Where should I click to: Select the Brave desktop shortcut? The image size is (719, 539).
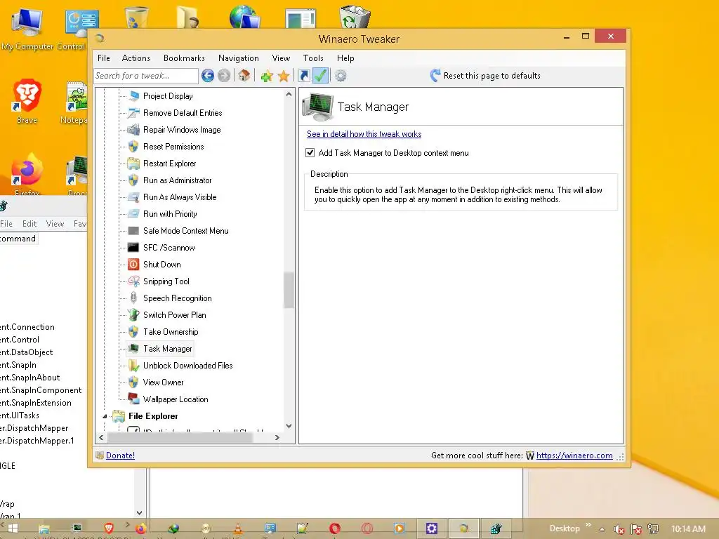[27, 102]
